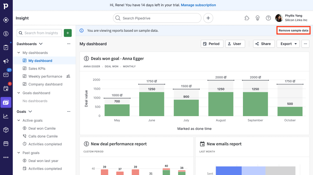The height and width of the screenshot is (175, 313).
Task: Collapse Past goals tree group
Action: point(19,153)
